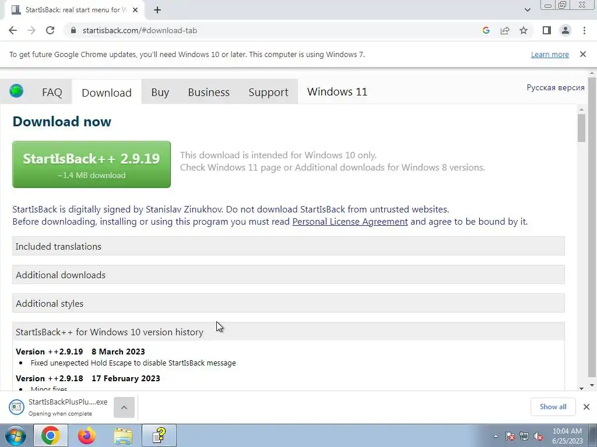Image resolution: width=597 pixels, height=447 pixels.
Task: Click the Chrome taskbar icon
Action: (x=51, y=435)
